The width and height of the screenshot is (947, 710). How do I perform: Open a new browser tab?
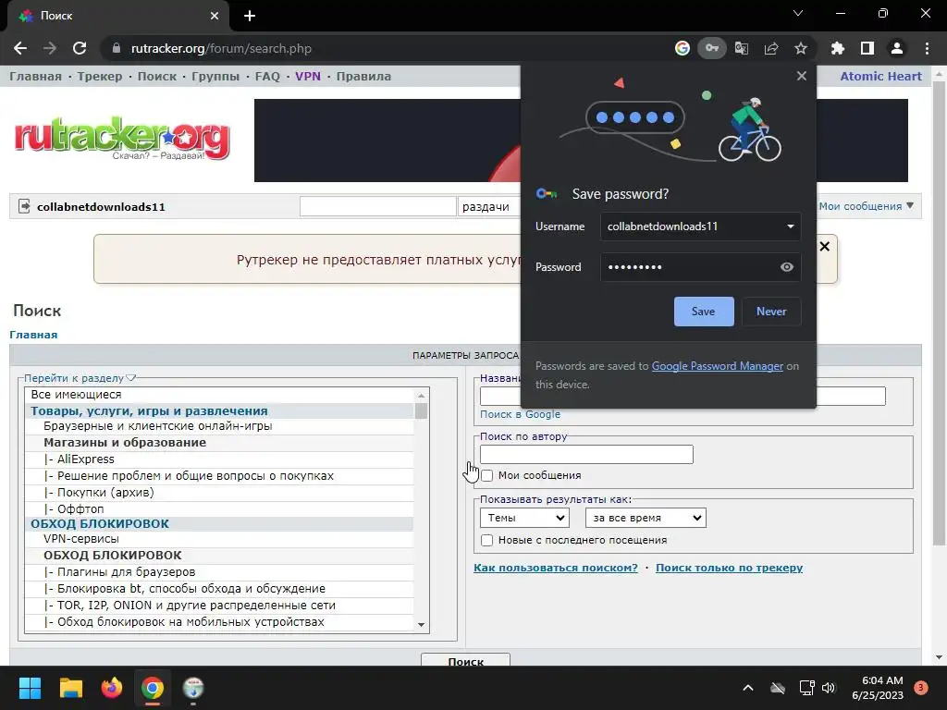(x=250, y=16)
